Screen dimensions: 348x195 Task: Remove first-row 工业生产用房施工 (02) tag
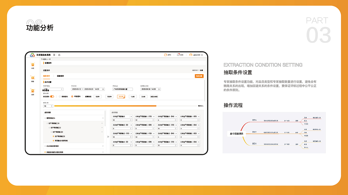tap(199, 116)
